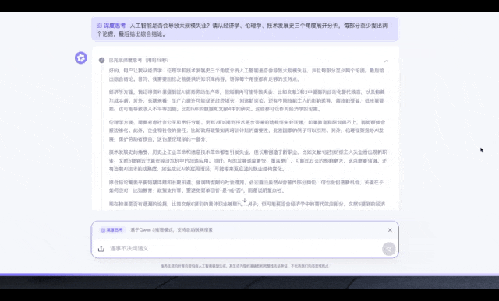Click the upload file icon in the input box
The width and height of the screenshot is (499, 301).
[101, 249]
